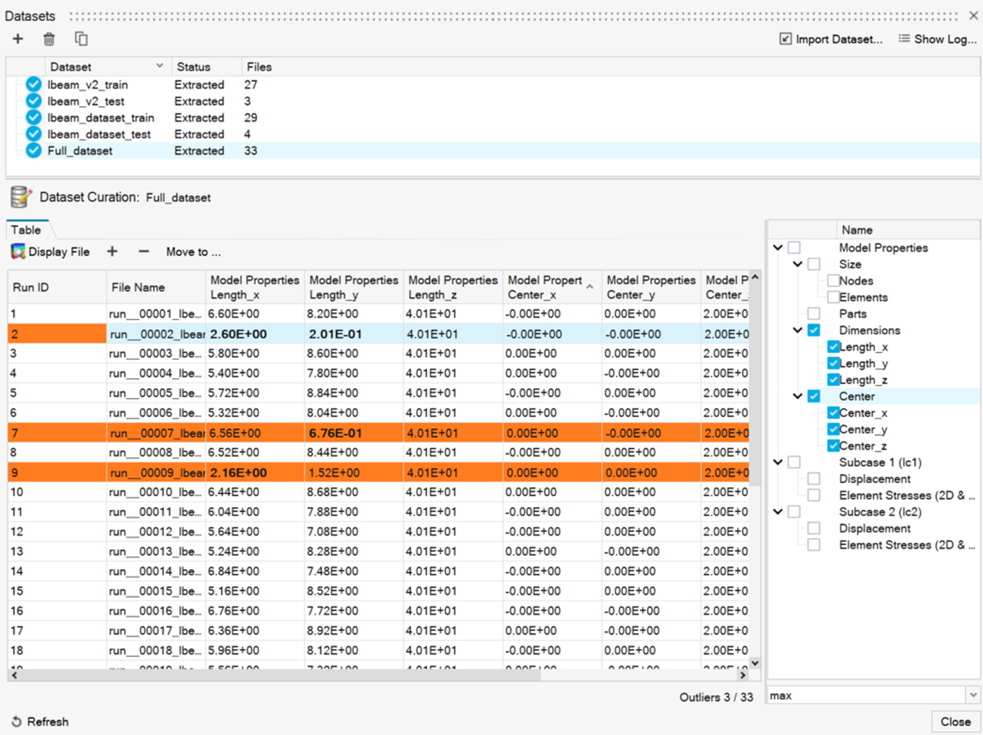
Task: Add row with table plus icon
Action: 112,252
